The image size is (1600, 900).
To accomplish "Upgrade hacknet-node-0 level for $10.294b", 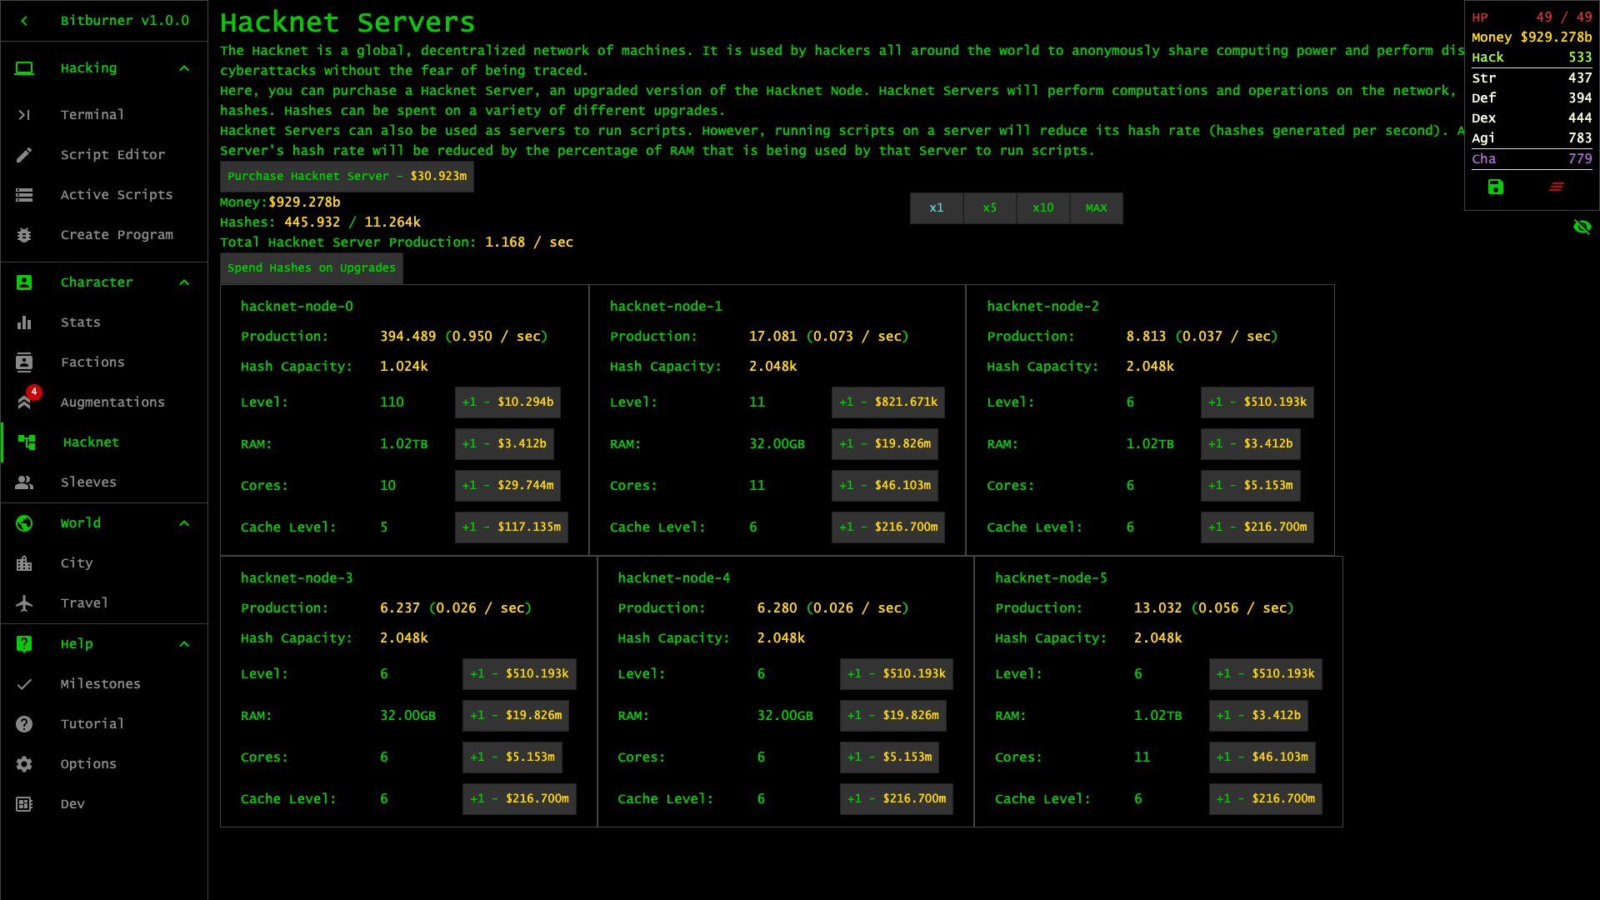I will [x=507, y=402].
